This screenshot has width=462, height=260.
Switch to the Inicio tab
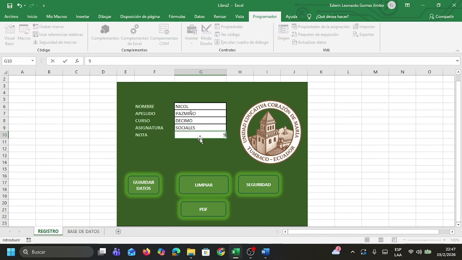[x=32, y=17]
